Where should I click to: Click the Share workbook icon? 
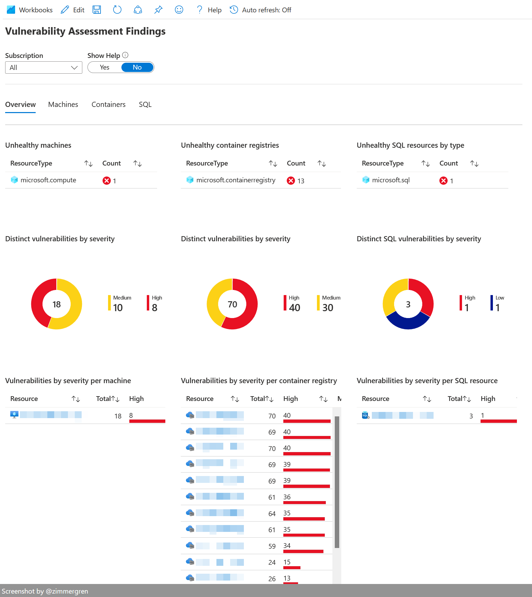point(138,10)
